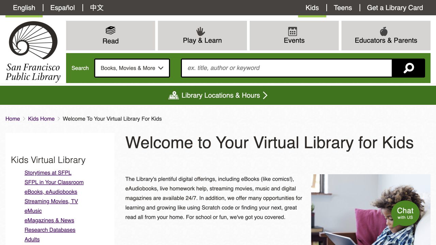This screenshot has width=436, height=245.
Task: Open Research Databases link
Action: [50, 230]
